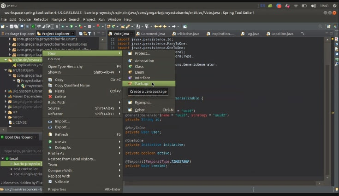
Task: Select rest-controller in Boot Dashboard
Action: pos(25,169)
